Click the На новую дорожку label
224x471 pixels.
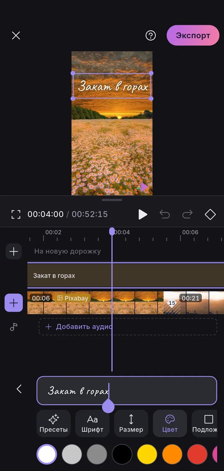point(68,251)
